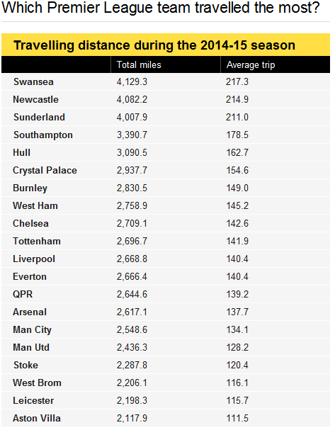Click the 'Average trip' column header
The height and width of the screenshot is (430, 335).
coord(250,65)
